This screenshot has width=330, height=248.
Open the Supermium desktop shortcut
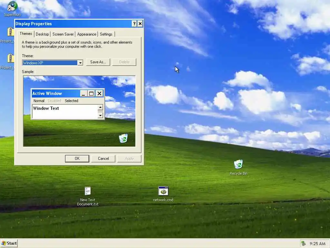pos(12,8)
